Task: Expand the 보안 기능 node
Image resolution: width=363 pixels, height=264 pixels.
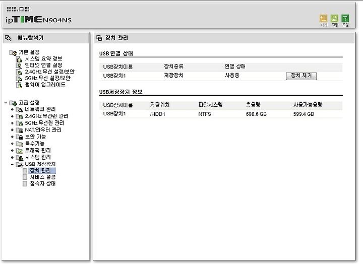Action: point(12,137)
